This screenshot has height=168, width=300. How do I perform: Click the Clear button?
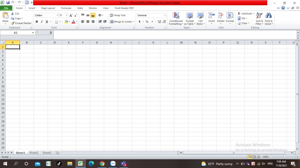point(243,23)
